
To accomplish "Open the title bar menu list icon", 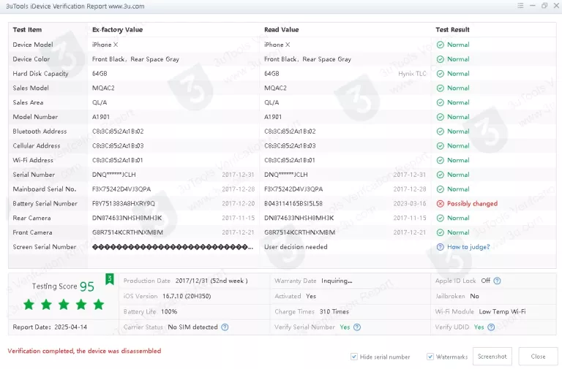I will click(x=520, y=6).
